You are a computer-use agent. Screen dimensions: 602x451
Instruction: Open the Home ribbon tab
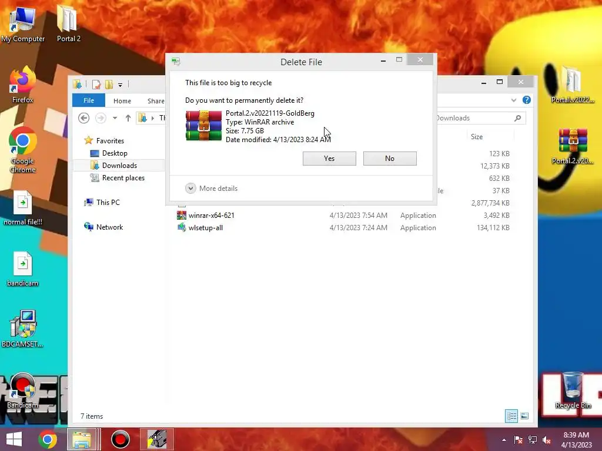[122, 101]
